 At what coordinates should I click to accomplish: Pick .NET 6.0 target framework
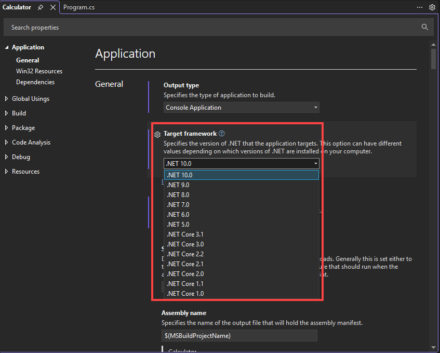[178, 215]
